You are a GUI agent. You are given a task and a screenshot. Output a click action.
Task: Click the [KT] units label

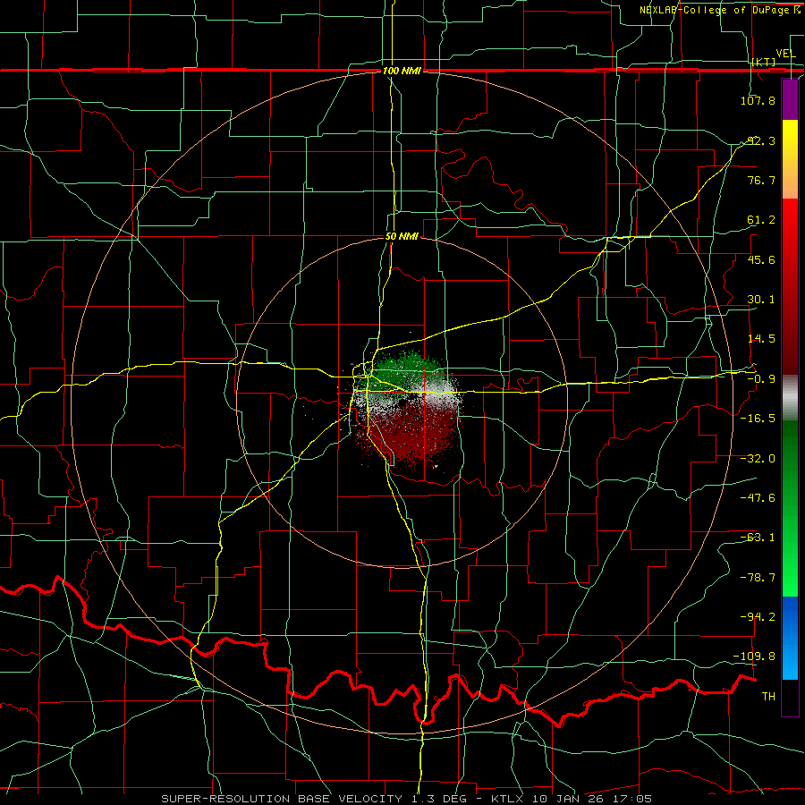pyautogui.click(x=764, y=62)
